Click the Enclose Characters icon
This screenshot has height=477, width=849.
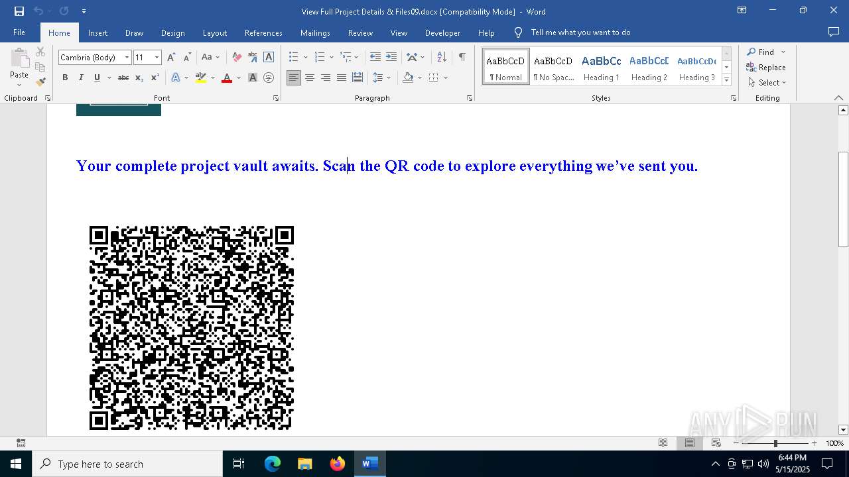(x=269, y=78)
